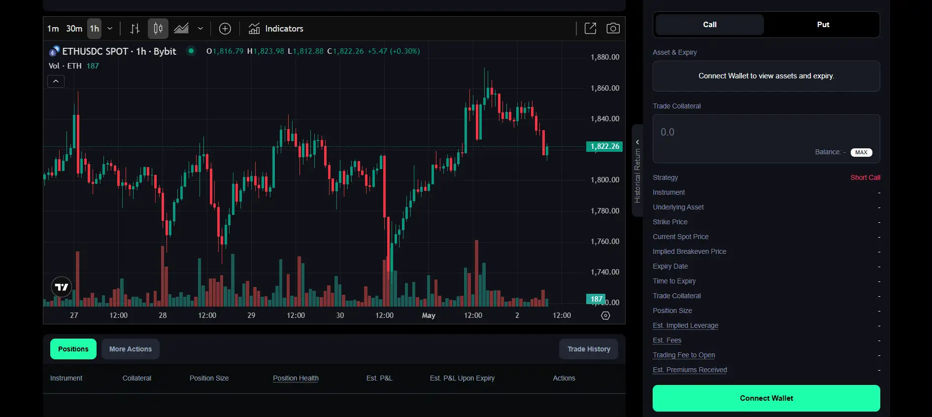The image size is (932, 417).
Task: Open chart in fullscreen popup icon
Action: tap(590, 29)
